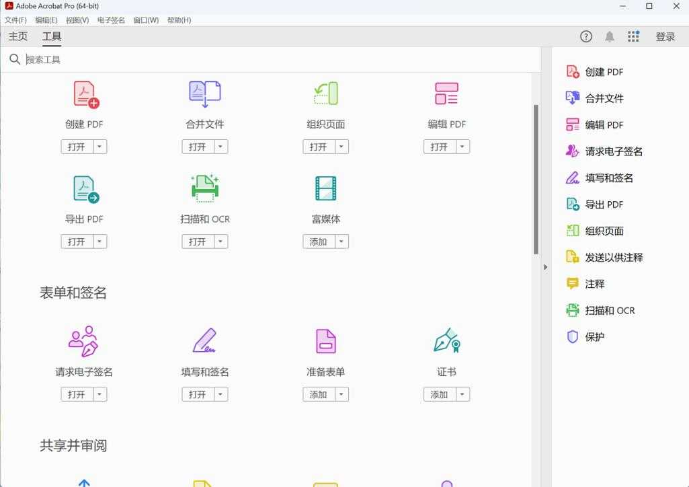
Task: Open the 导出 PDF tool icon
Action: pos(84,188)
